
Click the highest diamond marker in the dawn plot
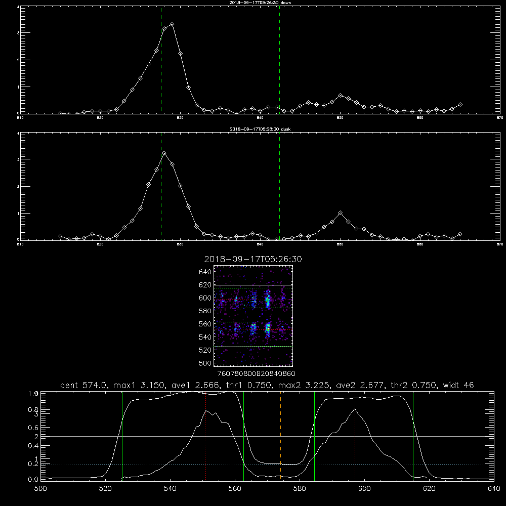tap(173, 24)
